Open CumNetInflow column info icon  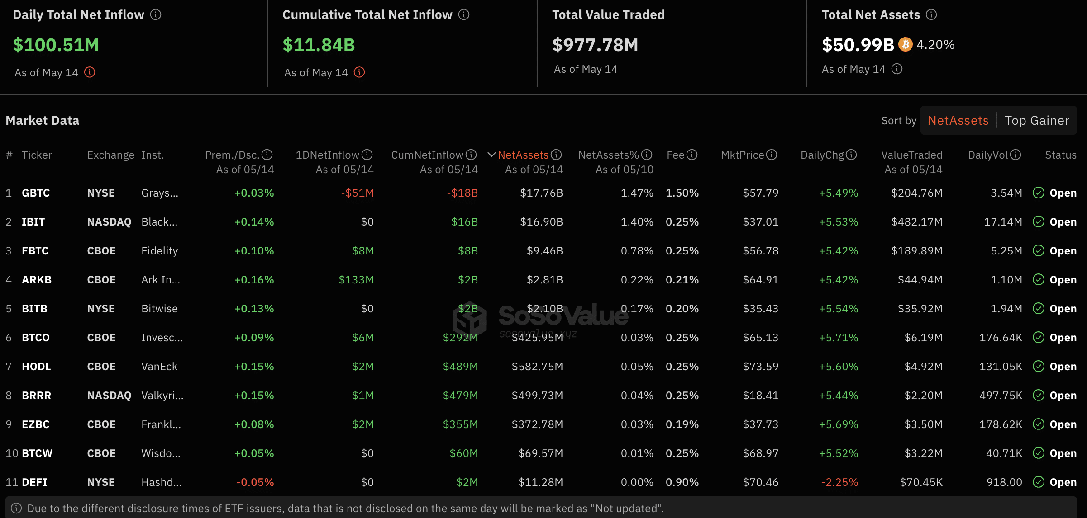pos(471,155)
